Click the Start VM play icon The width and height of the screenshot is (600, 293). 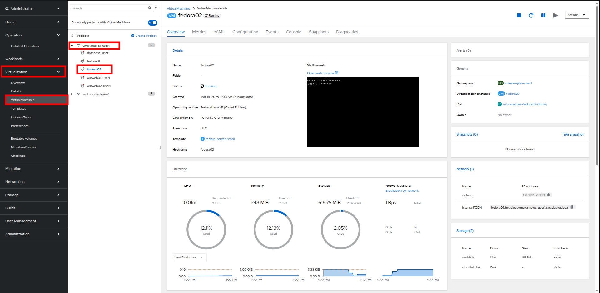click(x=555, y=15)
